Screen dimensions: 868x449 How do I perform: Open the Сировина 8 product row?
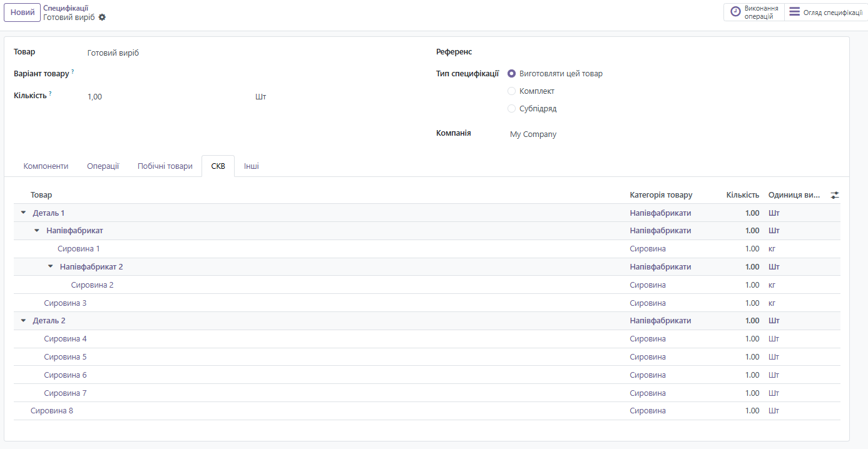(x=52, y=411)
